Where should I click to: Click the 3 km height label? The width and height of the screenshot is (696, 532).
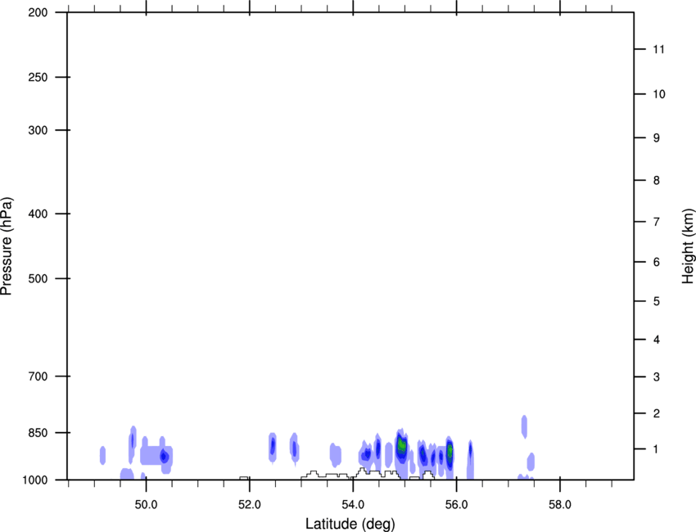(657, 376)
